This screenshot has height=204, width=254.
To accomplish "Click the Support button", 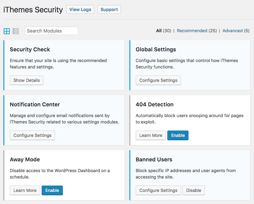I will 109,9.
